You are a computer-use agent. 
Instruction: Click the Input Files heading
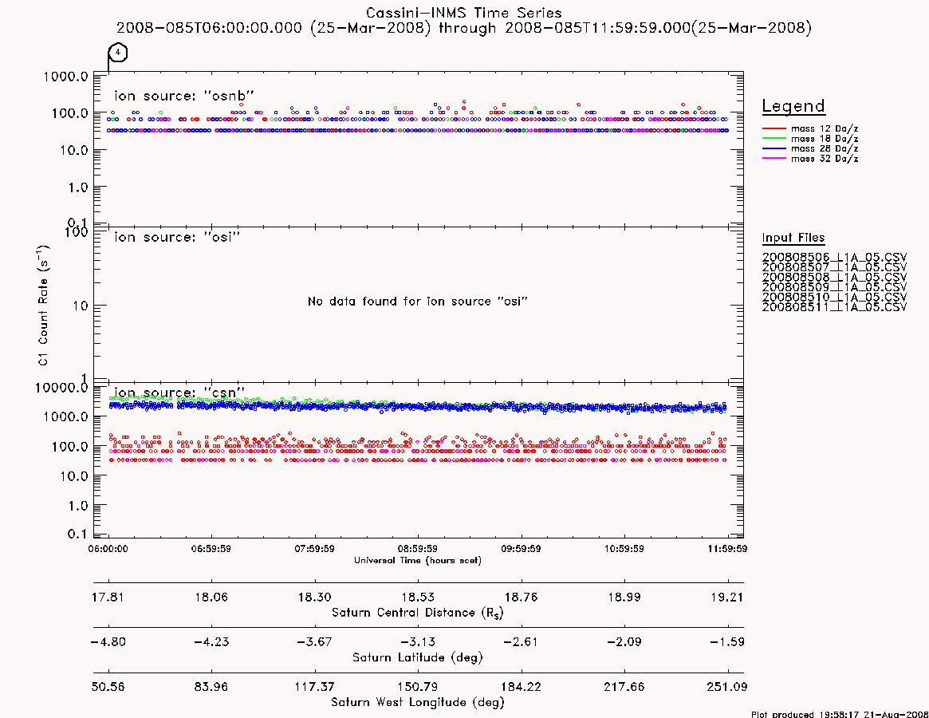793,238
